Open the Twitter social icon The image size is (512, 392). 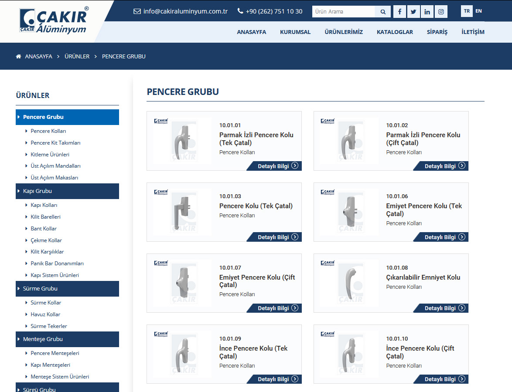click(413, 12)
